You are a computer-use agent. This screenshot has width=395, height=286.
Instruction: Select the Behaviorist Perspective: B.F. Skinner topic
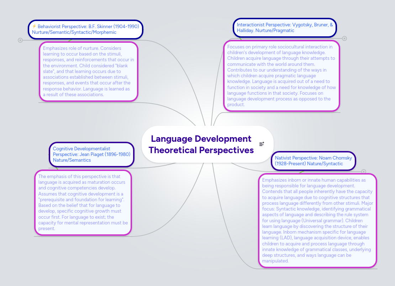point(85,29)
